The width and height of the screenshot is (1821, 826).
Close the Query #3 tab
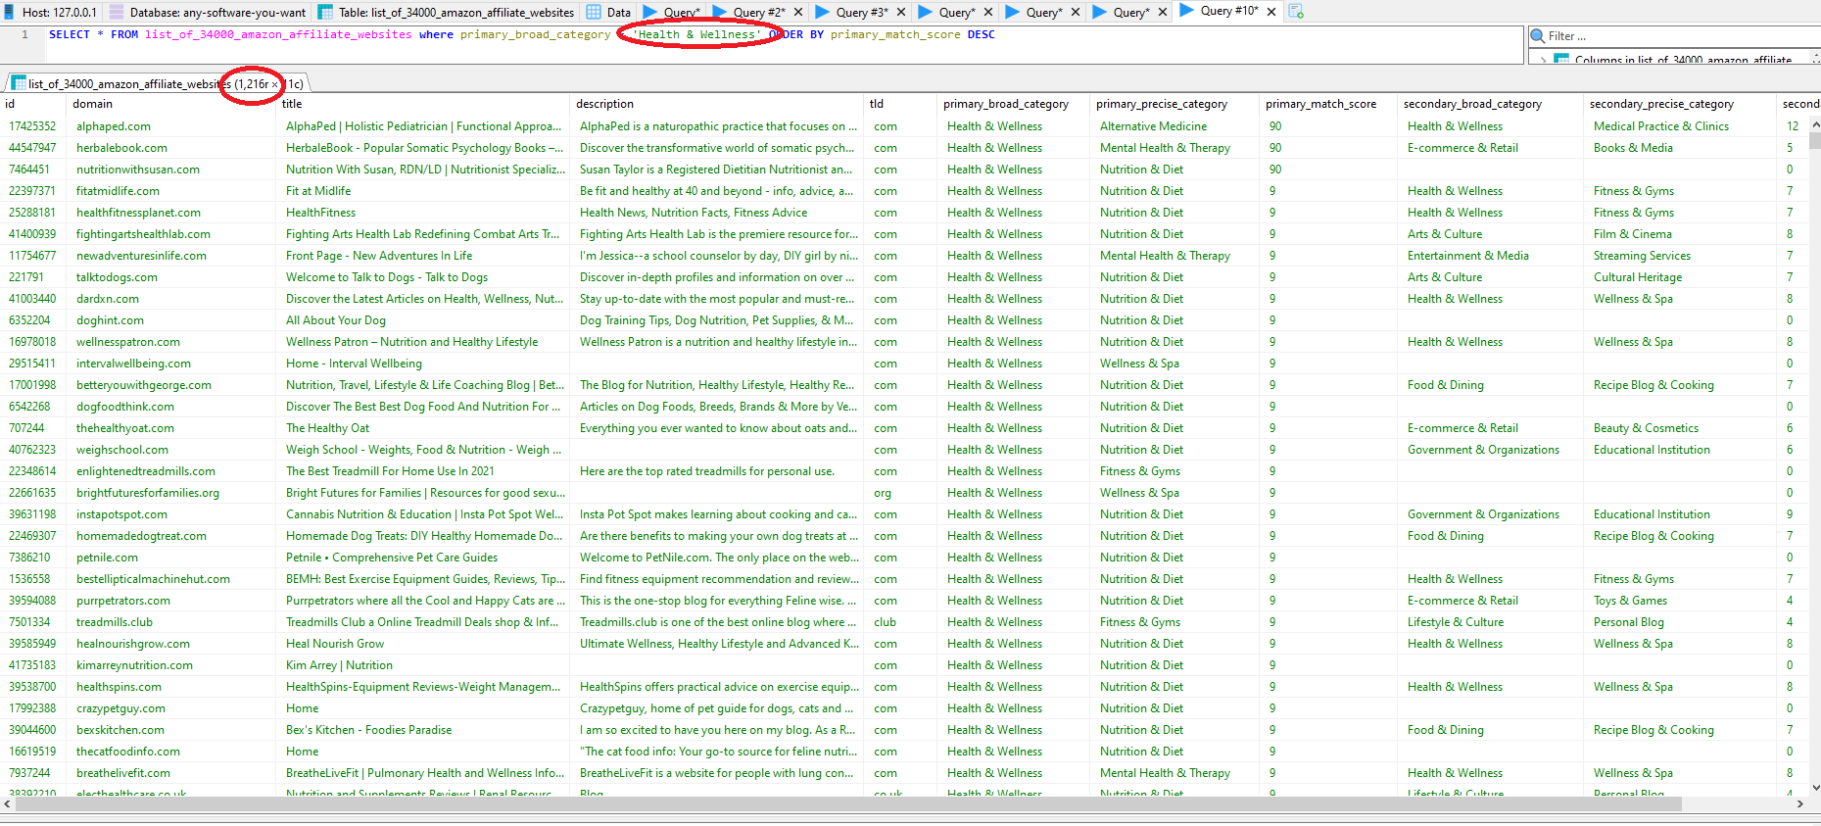coord(901,13)
